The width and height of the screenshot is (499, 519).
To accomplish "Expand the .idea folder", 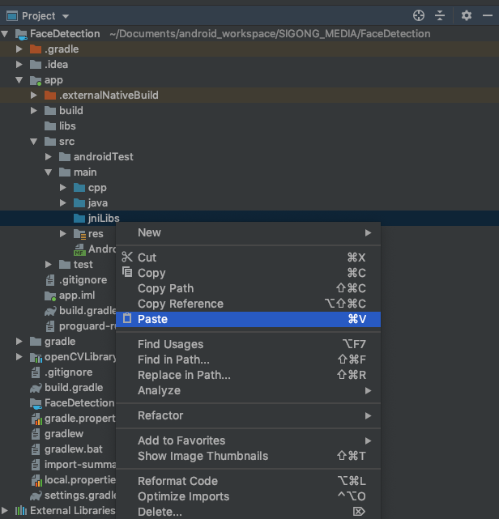I will coord(19,64).
